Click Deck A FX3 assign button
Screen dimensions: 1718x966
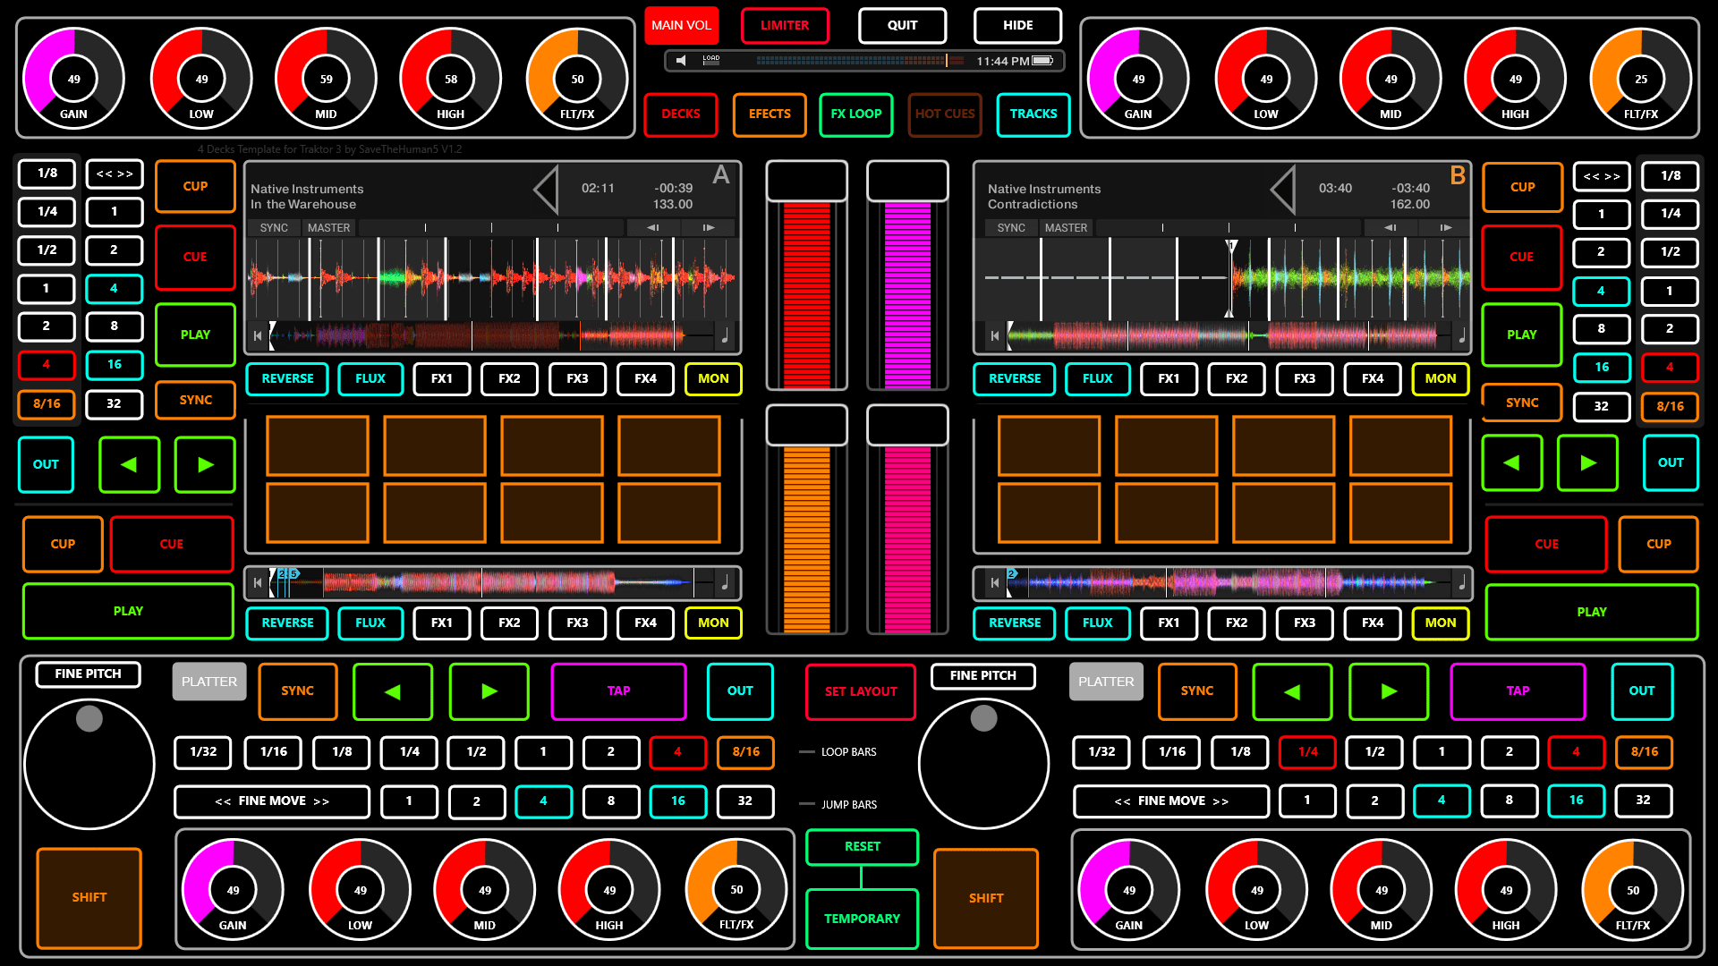click(x=577, y=379)
